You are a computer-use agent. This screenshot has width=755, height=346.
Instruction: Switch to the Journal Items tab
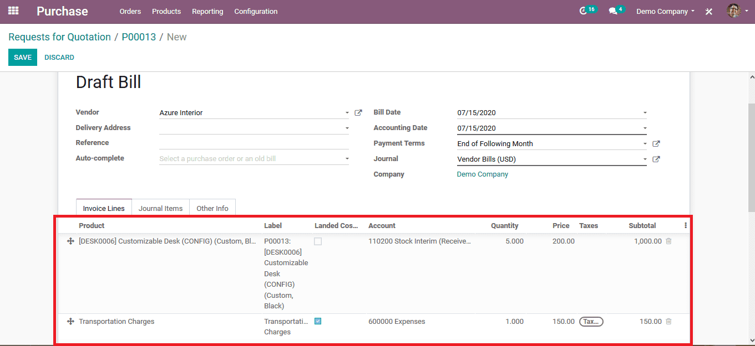point(160,208)
